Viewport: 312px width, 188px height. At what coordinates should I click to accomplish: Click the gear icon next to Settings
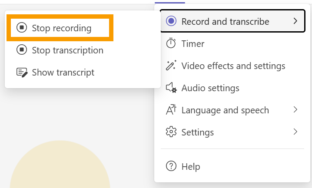(x=171, y=132)
